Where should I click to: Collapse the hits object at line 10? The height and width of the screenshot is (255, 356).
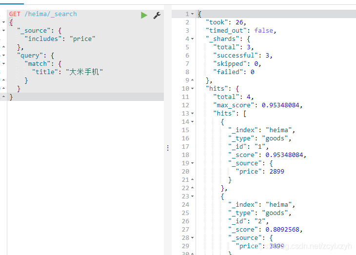tap(193, 89)
